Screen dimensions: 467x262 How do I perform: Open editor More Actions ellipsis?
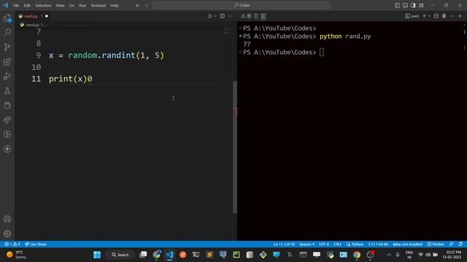[x=231, y=16]
